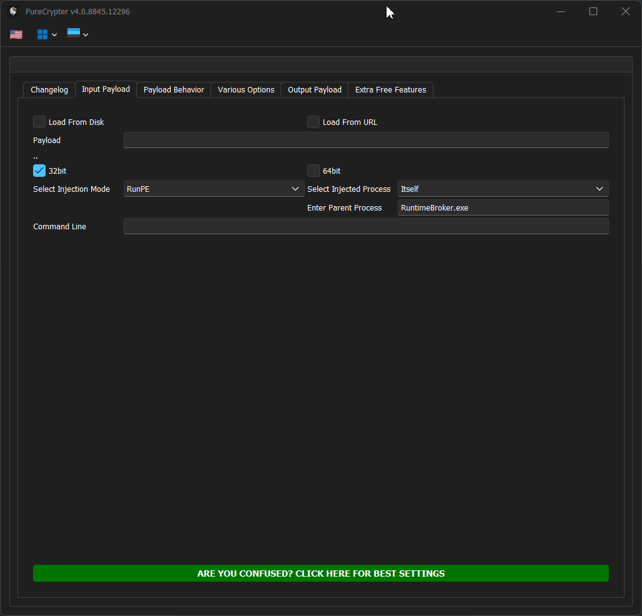This screenshot has width=642, height=616.
Task: Click the green best settings help button
Action: pos(321,574)
